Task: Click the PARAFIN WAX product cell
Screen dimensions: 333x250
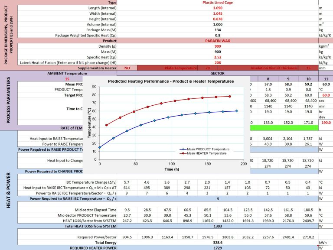Action: click(218, 41)
